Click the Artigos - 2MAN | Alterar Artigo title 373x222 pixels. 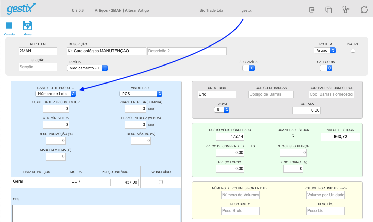(122, 10)
